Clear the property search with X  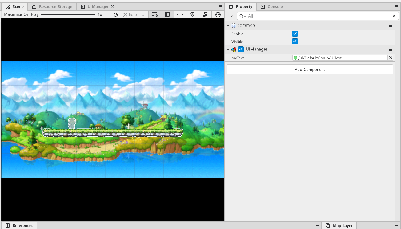pos(394,16)
